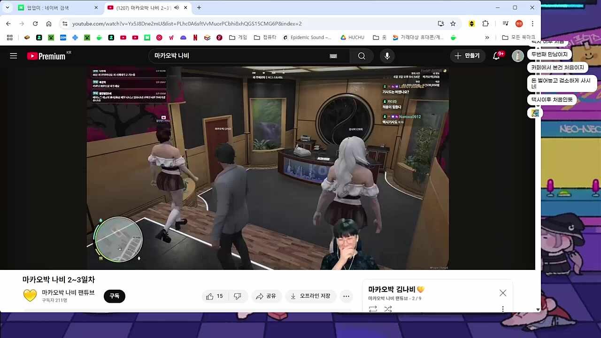The image size is (601, 338).
Task: Open Netflix bookmark icon
Action: pos(195,38)
